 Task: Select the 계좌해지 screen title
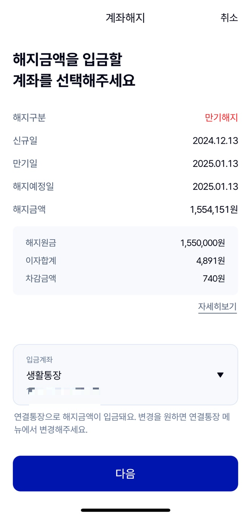(125, 18)
